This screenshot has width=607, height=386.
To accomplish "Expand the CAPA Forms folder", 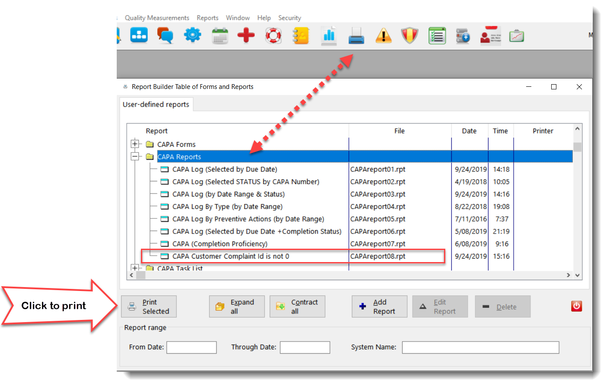I will click(135, 144).
